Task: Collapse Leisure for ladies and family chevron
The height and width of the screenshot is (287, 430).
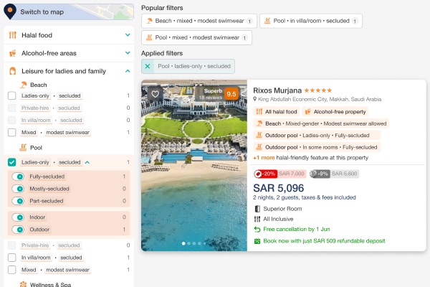Action: click(x=128, y=71)
